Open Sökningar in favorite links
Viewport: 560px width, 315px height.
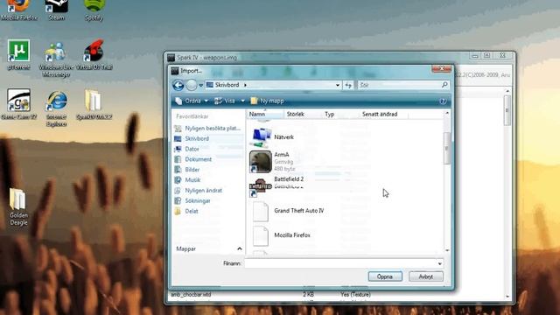pos(192,200)
